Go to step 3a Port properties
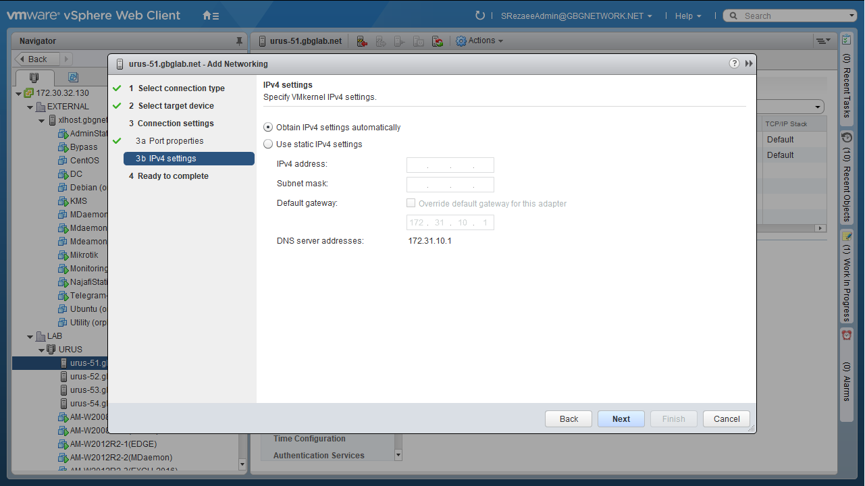The height and width of the screenshot is (486, 865). click(176, 141)
